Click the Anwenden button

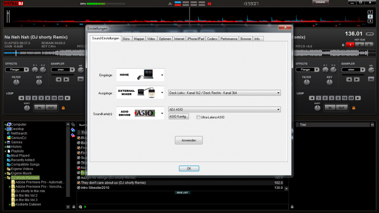pyautogui.click(x=189, y=140)
